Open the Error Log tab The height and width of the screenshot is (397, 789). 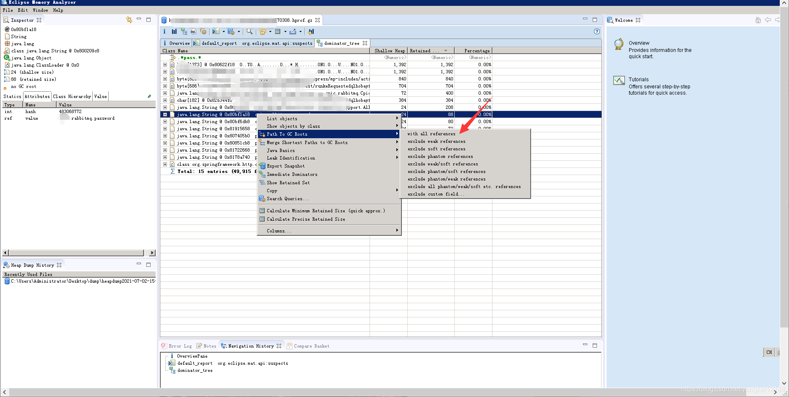click(176, 346)
